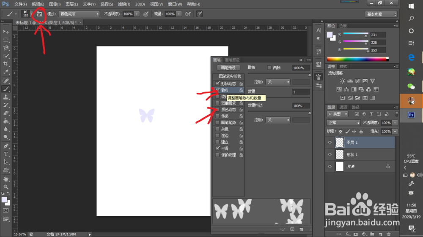Enable Wet Edges checkbox
The height and width of the screenshot is (237, 423).
point(217,135)
